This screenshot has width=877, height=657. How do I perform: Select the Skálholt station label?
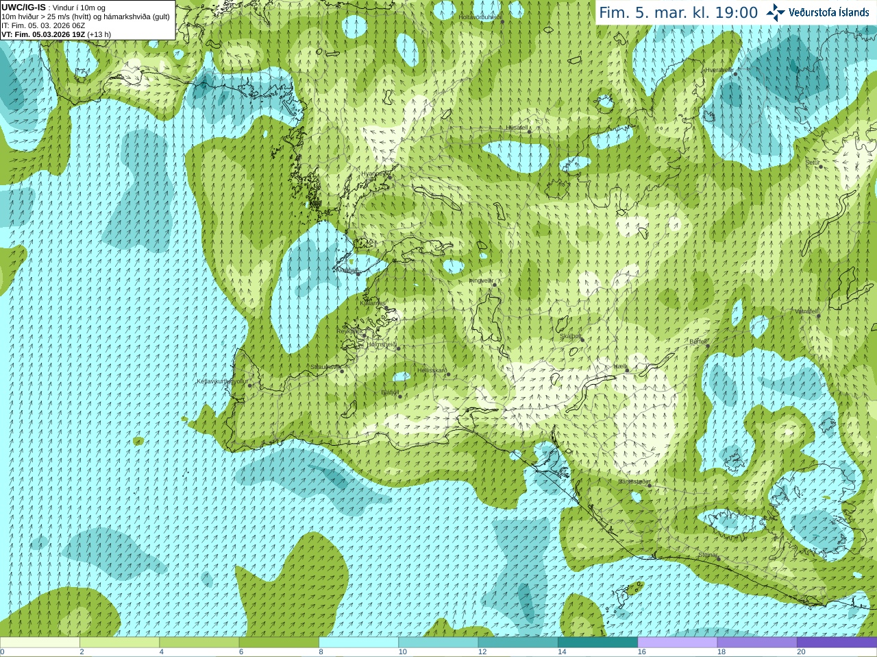point(571,336)
